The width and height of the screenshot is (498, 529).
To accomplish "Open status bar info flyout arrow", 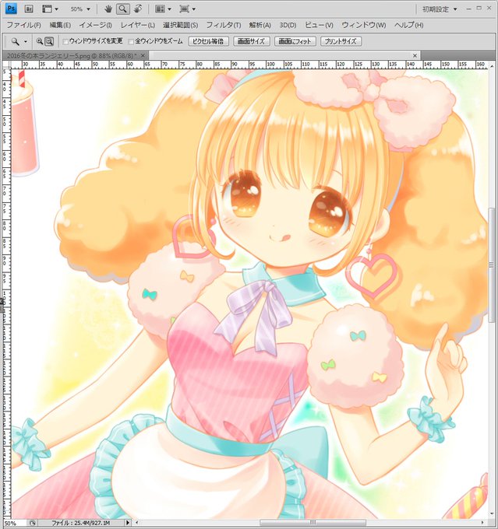I will 128,523.
